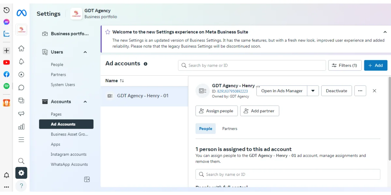Open the Ads megaphone icon
This screenshot has width=391, height=195.
(x=21, y=113)
